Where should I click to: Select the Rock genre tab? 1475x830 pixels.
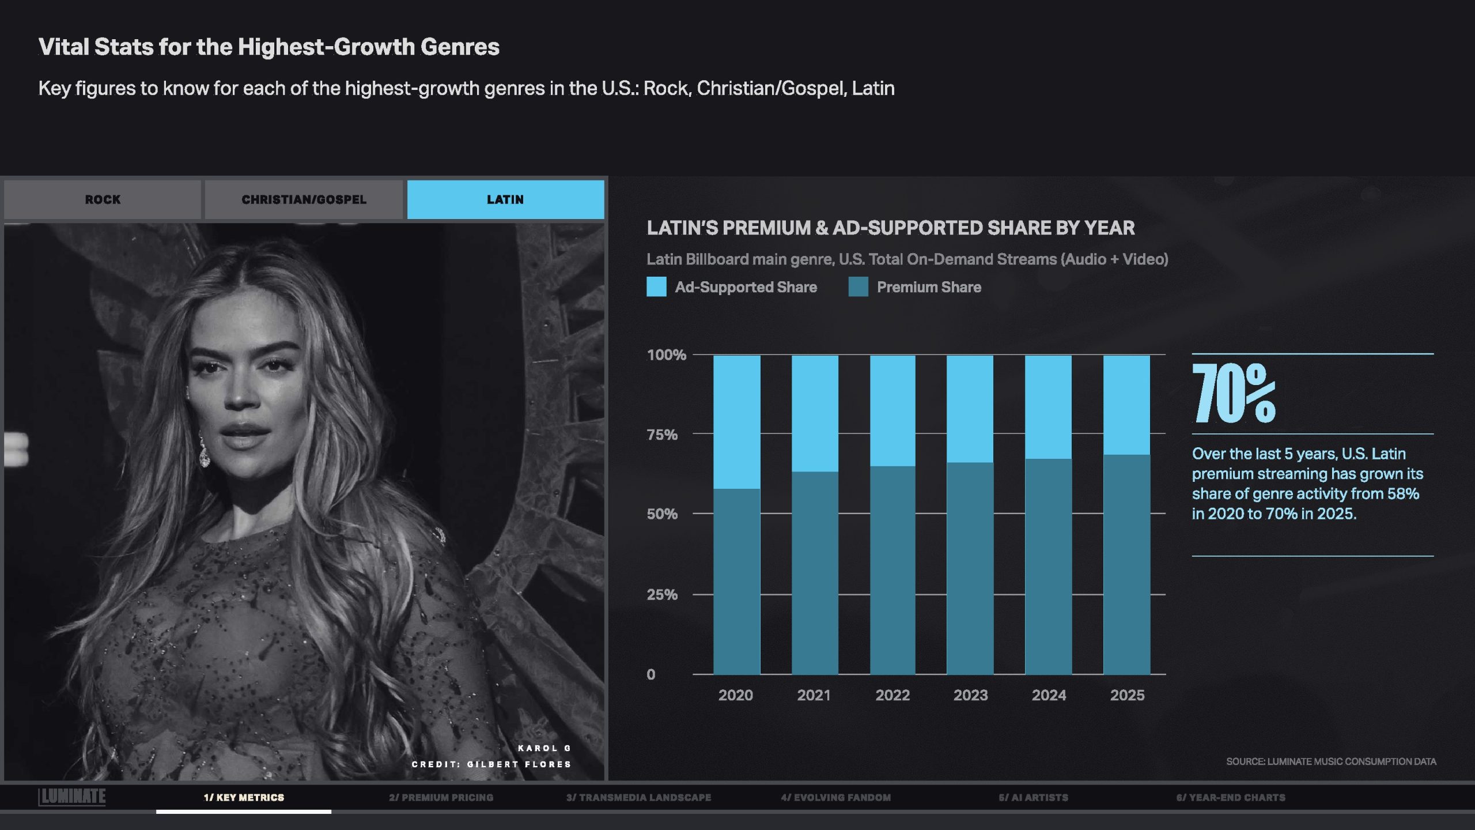point(103,199)
